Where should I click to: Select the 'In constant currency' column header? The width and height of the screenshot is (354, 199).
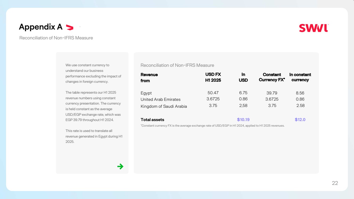tap(300, 77)
